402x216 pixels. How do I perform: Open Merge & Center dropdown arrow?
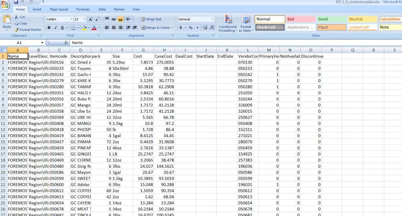coord(172,28)
